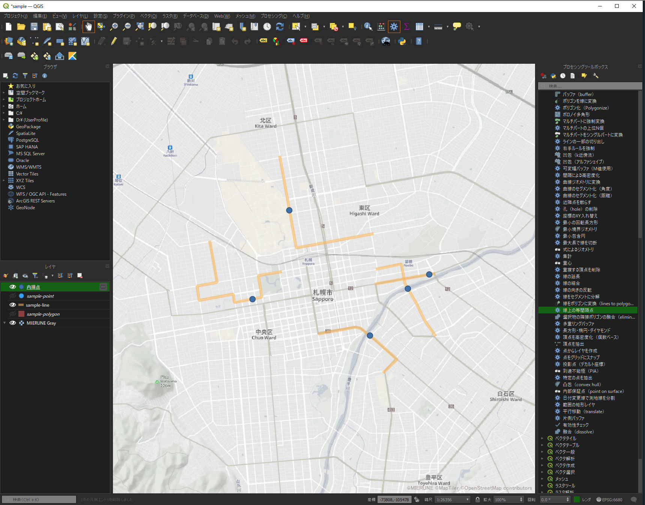This screenshot has height=505, width=645.
Task: Expand the プロジェクトホーム browser node
Action: click(x=4, y=100)
